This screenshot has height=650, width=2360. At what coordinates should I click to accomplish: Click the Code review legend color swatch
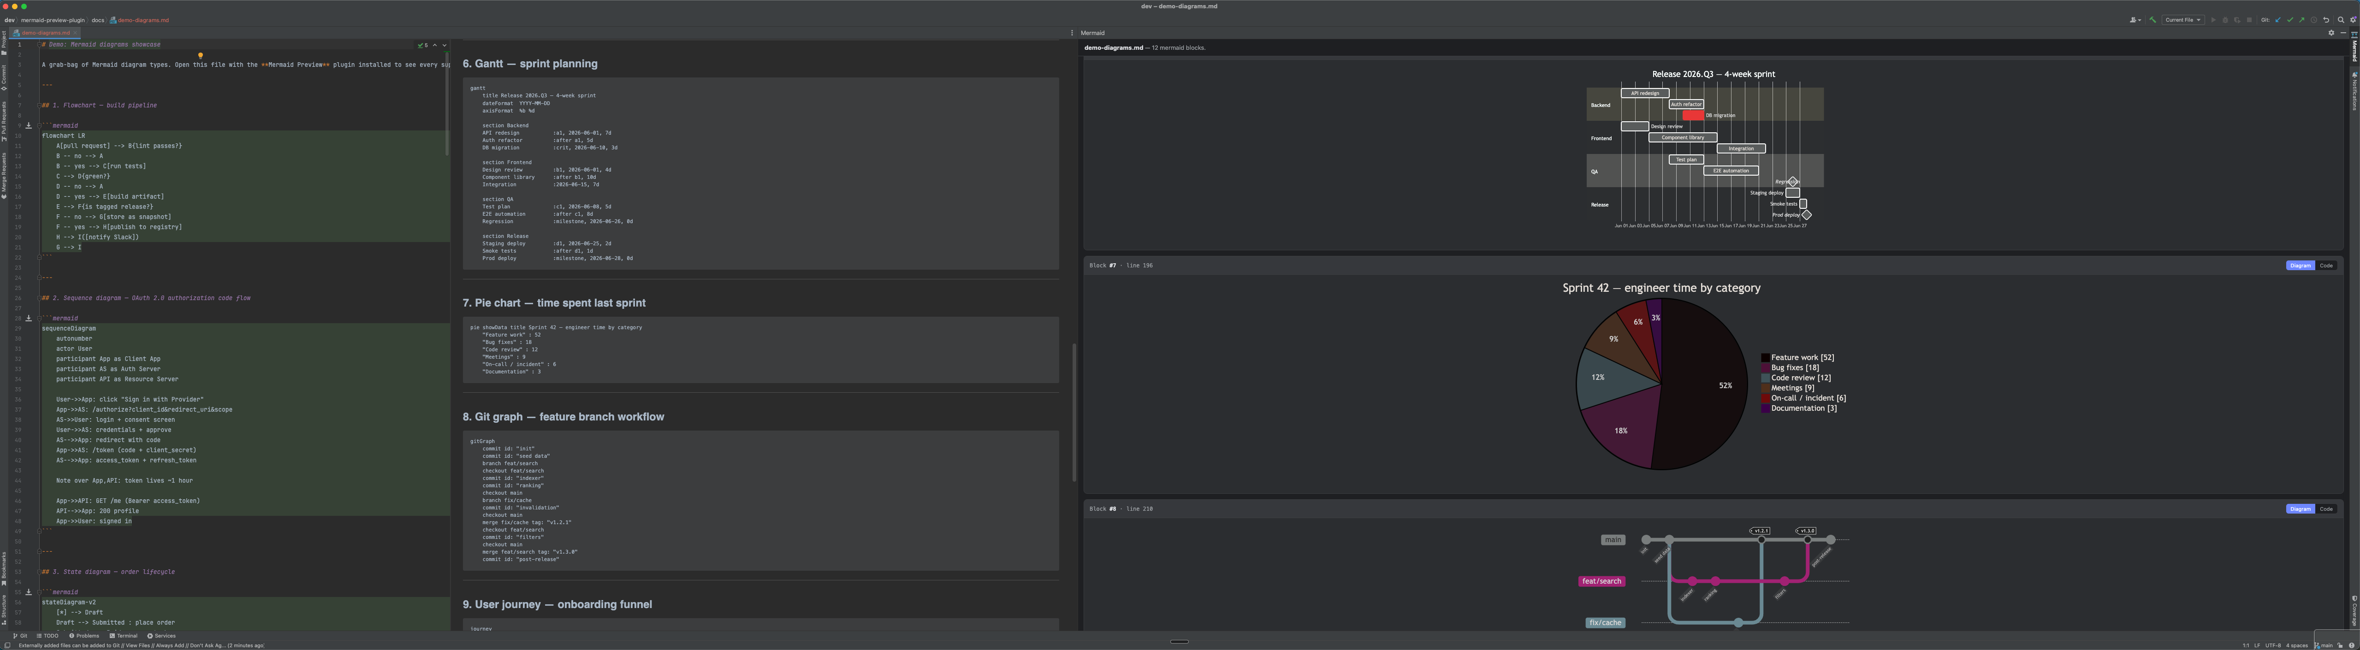click(x=1766, y=378)
